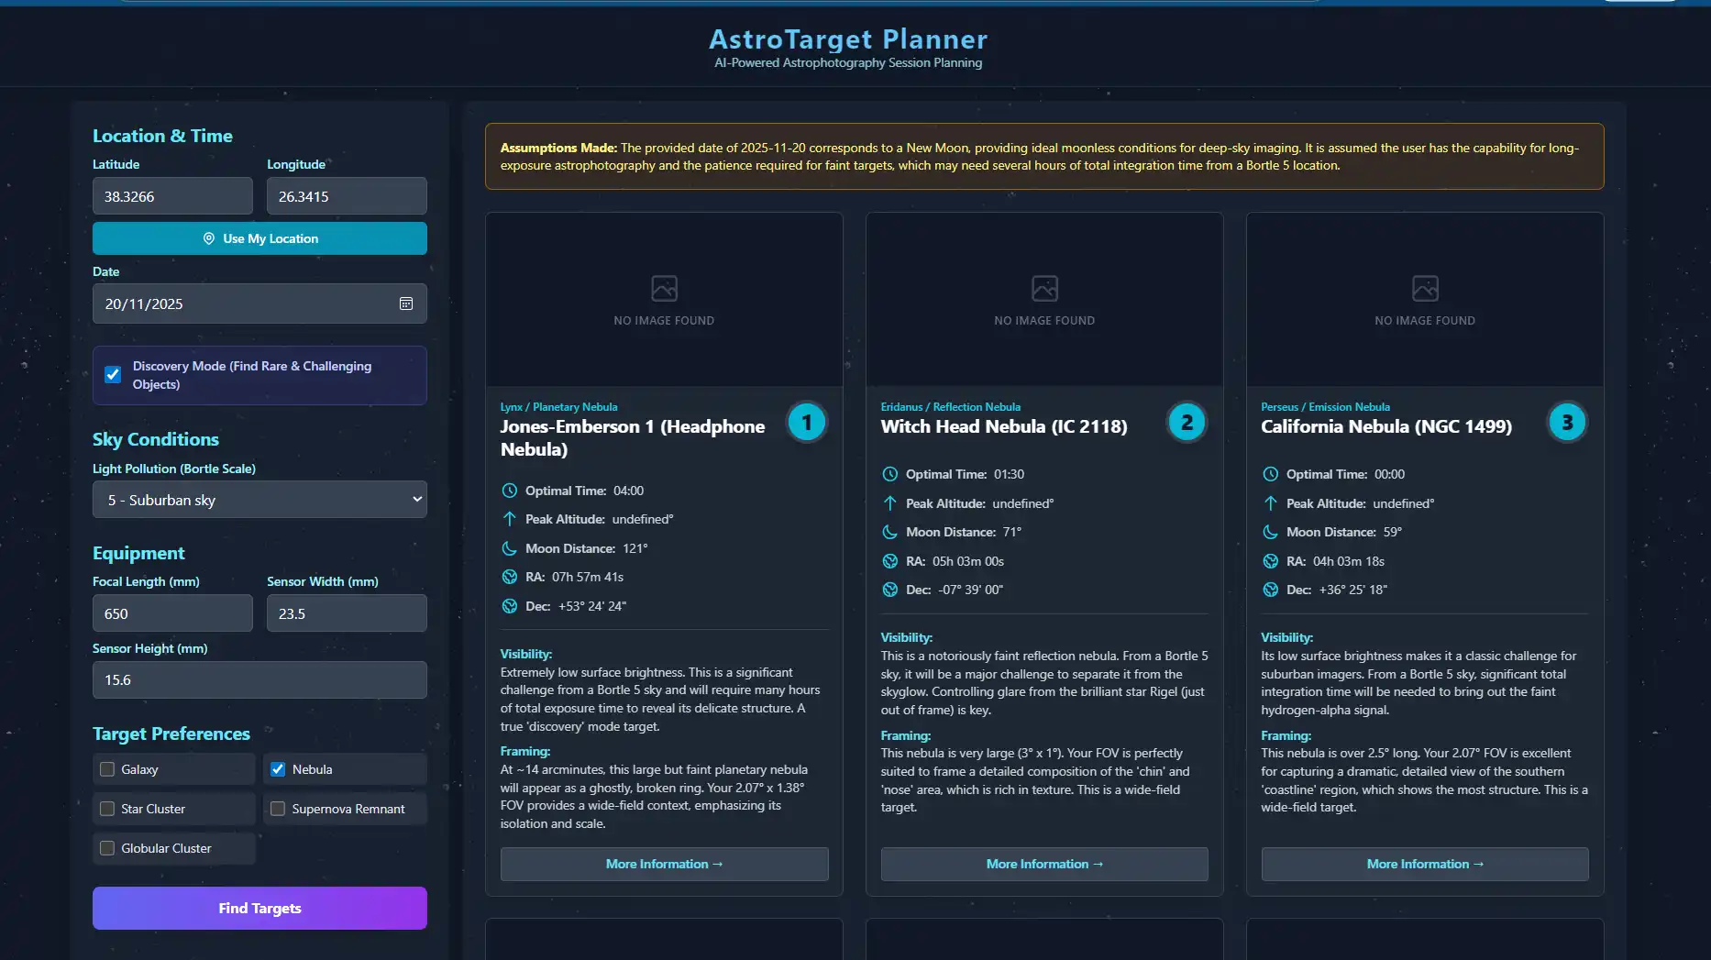
Task: Click the calendar icon in Date field
Action: [x=406, y=303]
